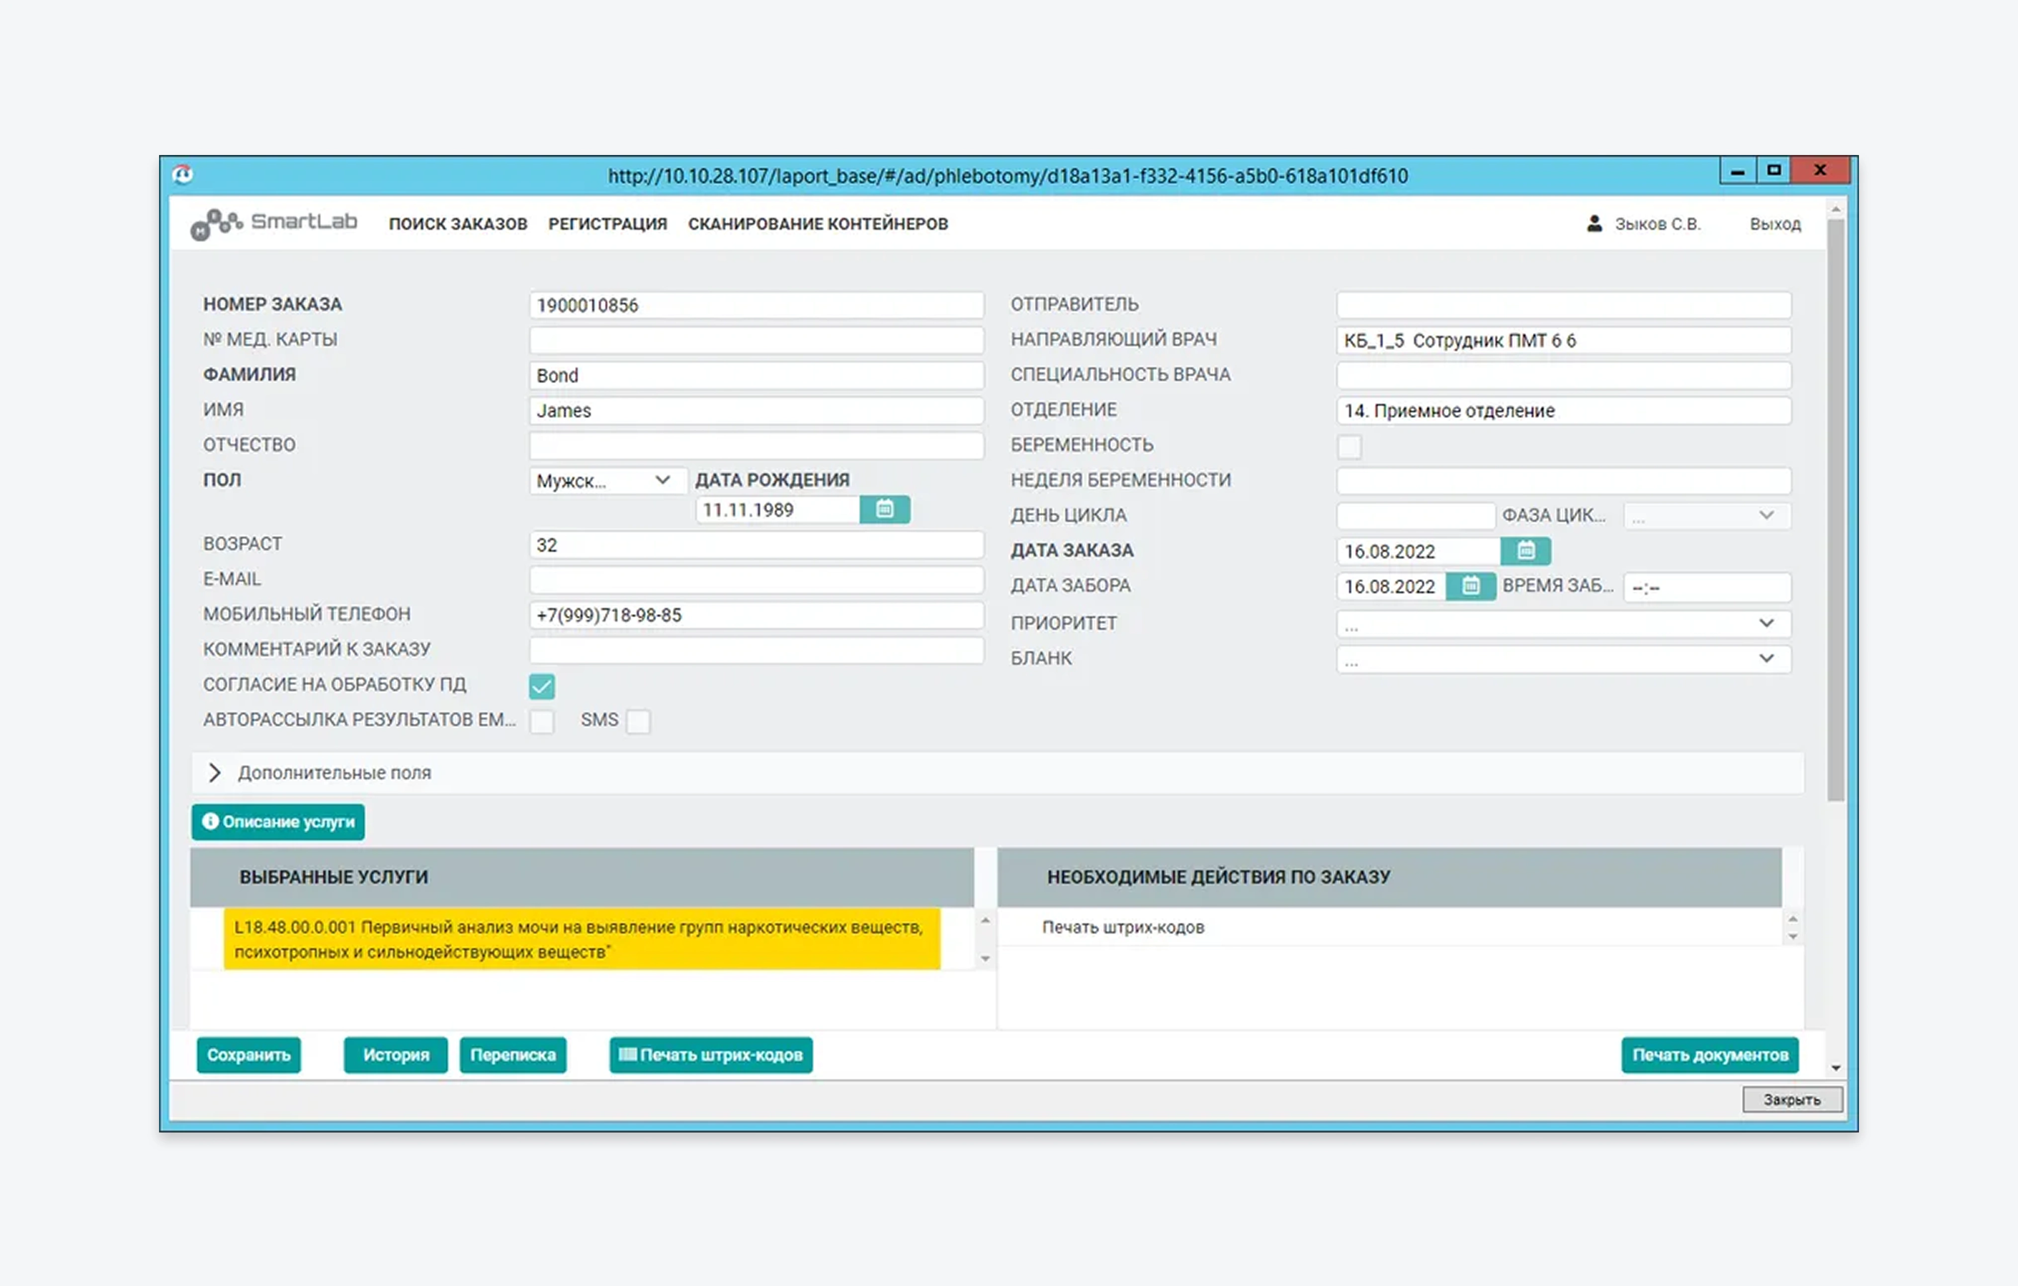Open calendar picker for date of birth

pyautogui.click(x=884, y=509)
